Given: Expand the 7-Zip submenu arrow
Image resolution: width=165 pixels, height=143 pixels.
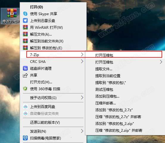Looking at the screenshot, I should pos(82,55).
